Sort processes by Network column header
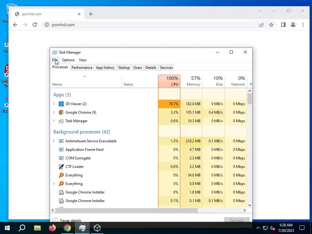Image resolution: width=312 pixels, height=234 pixels. pyautogui.click(x=236, y=81)
